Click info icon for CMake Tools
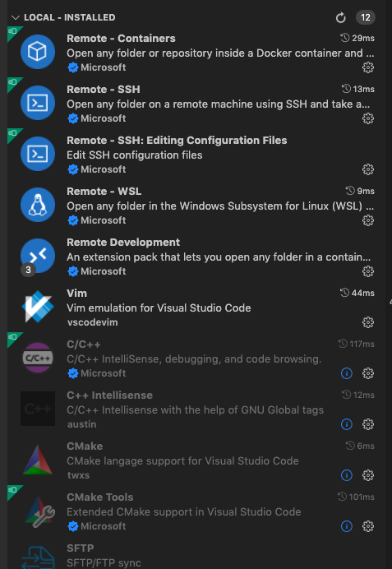Viewport: 392px width, 569px height. pyautogui.click(x=347, y=526)
